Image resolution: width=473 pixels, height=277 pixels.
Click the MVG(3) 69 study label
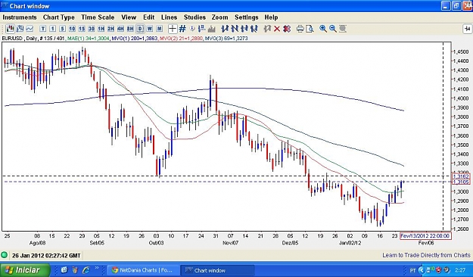[x=226, y=39]
